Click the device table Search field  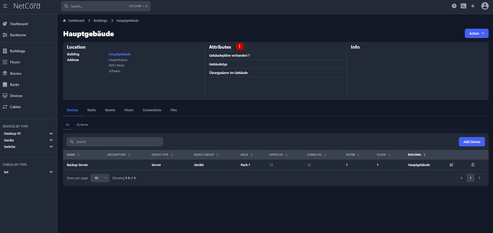point(115,142)
